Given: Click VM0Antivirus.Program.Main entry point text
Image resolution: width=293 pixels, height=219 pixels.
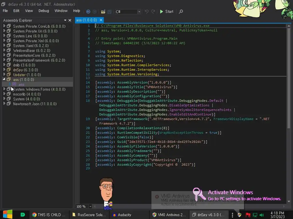Looking at the screenshot, I should (152, 38).
